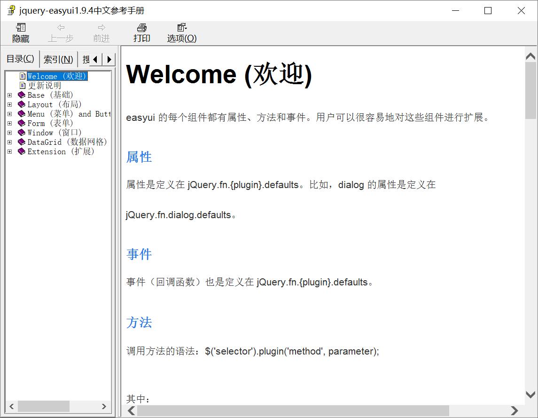Click the content pane vertical scrollbar thumb
The width and height of the screenshot is (538, 418).
530,91
